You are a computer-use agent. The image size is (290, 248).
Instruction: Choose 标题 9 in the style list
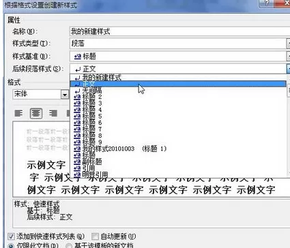[x=178, y=142]
